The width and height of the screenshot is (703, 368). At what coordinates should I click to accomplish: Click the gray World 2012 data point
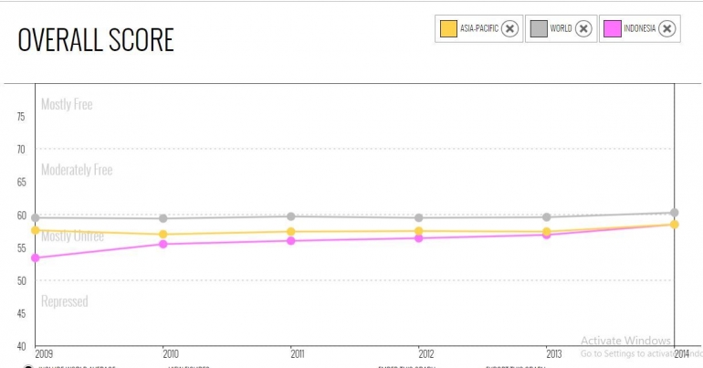[x=419, y=218]
